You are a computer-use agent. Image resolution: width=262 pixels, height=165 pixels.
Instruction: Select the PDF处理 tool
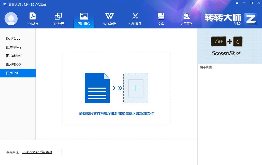58,19
